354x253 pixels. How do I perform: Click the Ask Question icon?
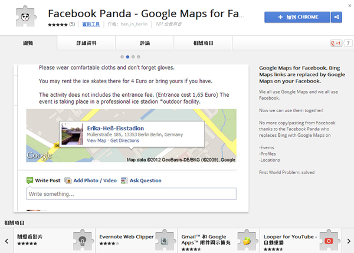pos(124,180)
